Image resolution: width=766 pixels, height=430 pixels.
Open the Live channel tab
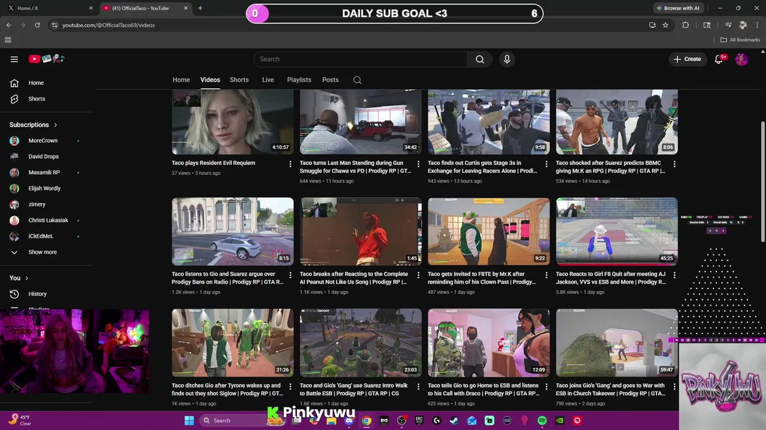coord(268,80)
